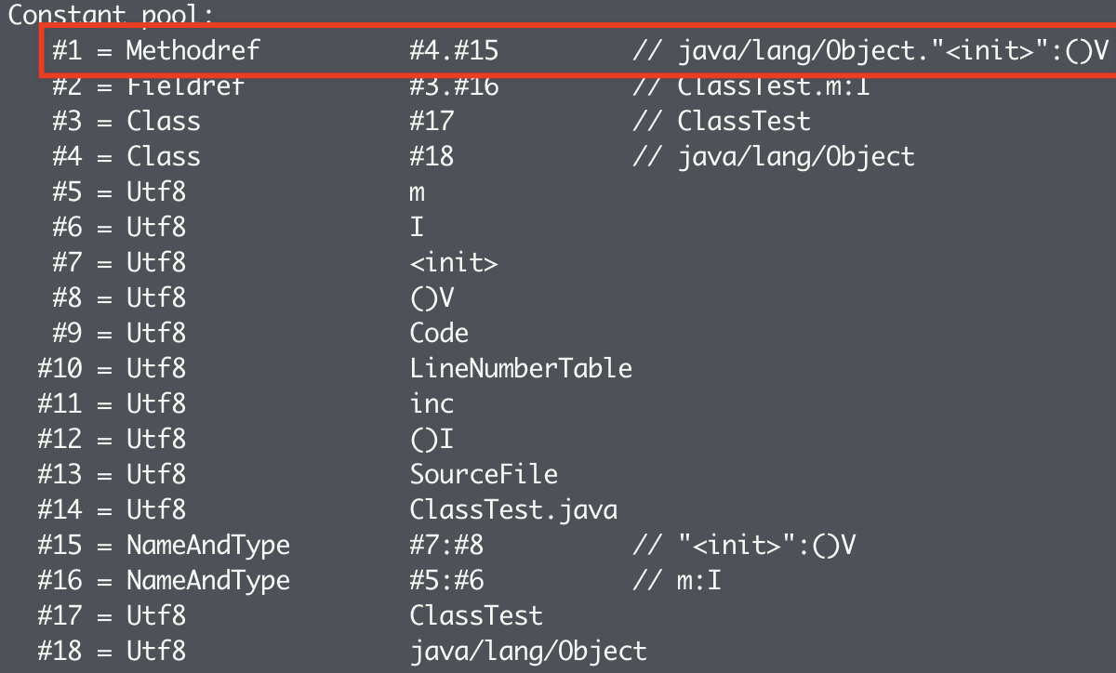
Task: Click the "// m:I" comment on row #16
Action: coord(676,581)
